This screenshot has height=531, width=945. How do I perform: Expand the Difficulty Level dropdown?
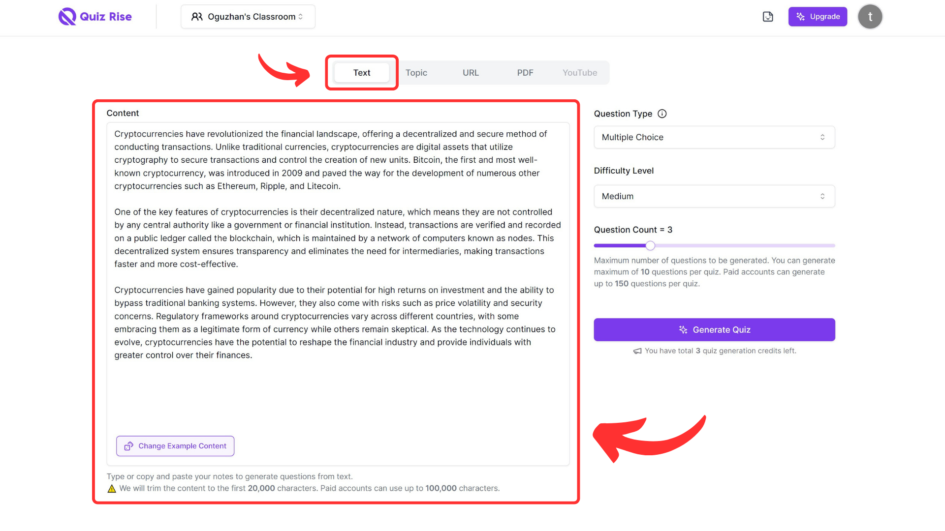pyautogui.click(x=714, y=196)
